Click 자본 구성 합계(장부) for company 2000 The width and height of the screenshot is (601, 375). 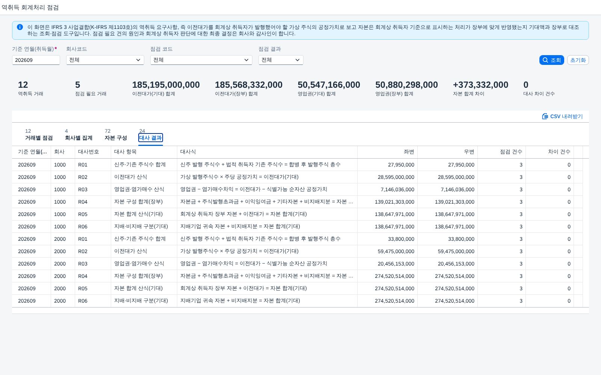tap(138, 276)
